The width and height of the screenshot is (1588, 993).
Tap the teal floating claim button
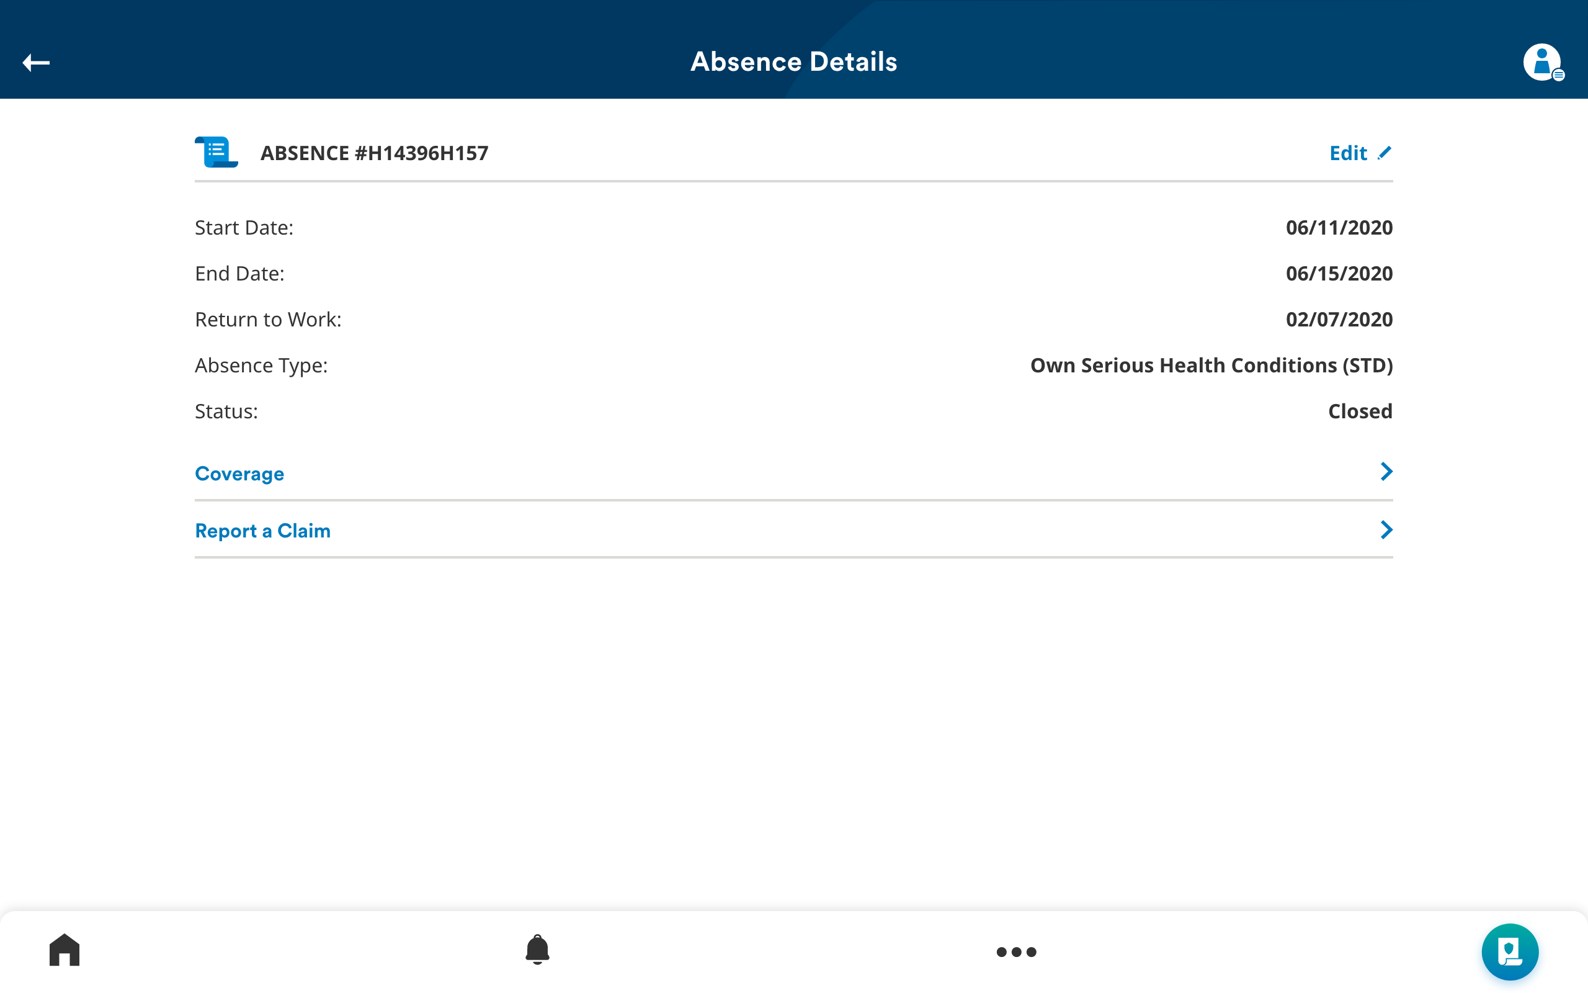[1510, 951]
